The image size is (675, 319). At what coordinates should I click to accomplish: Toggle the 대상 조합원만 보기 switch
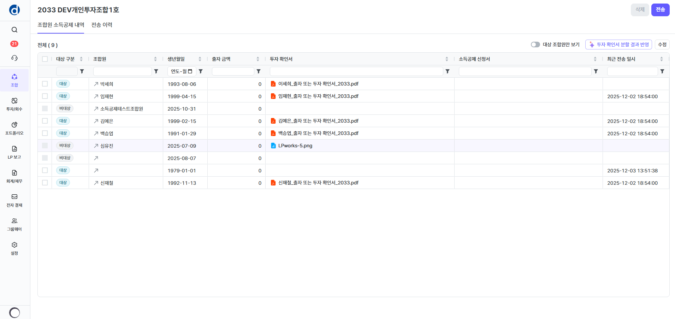535,45
